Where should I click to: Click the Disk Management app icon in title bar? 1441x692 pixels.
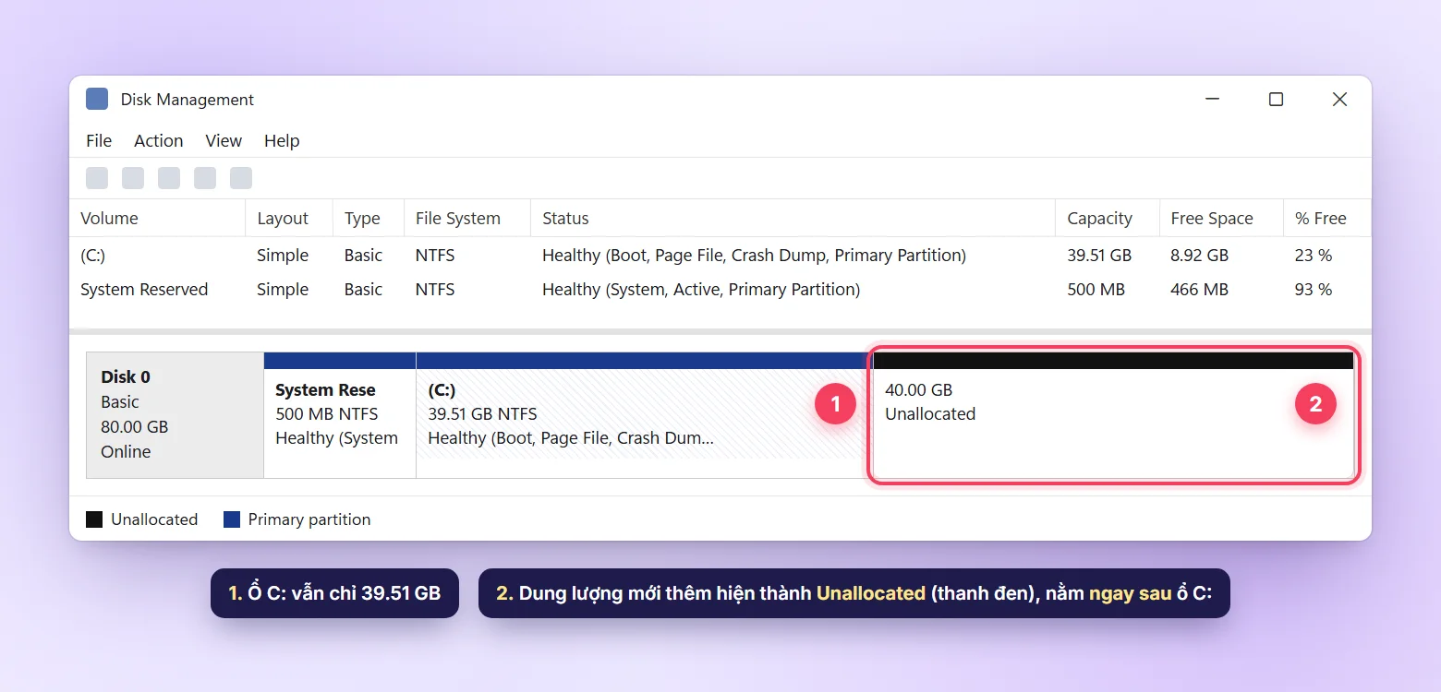[97, 99]
